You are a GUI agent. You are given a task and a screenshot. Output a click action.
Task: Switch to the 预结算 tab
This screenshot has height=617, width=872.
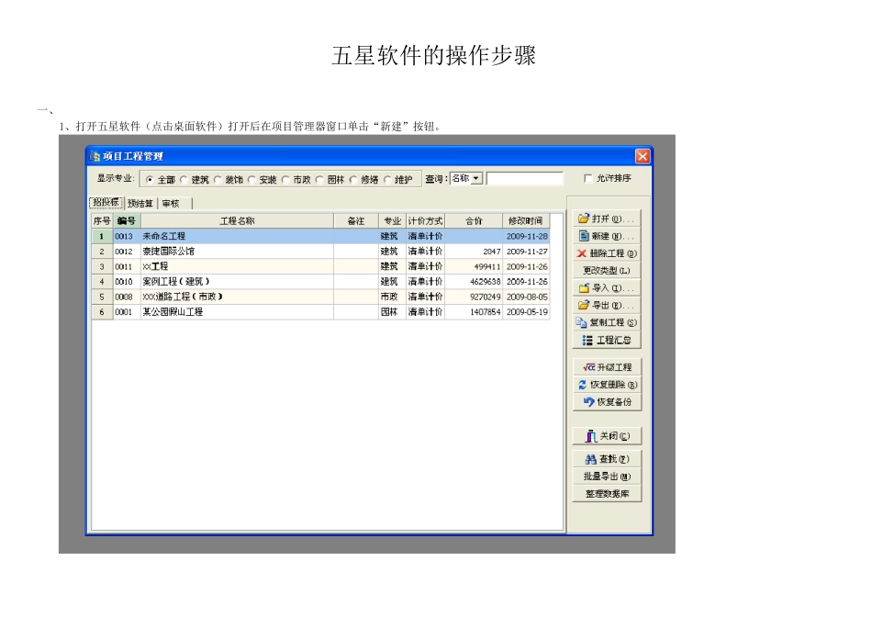[140, 204]
